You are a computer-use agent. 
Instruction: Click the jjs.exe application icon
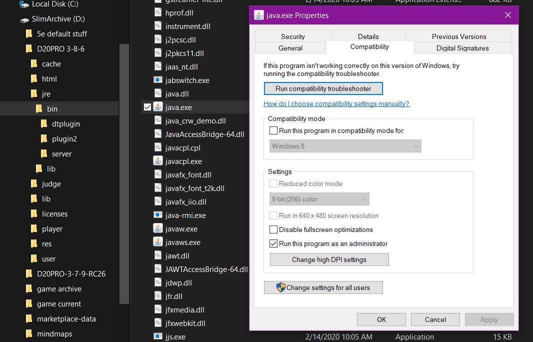coord(158,336)
